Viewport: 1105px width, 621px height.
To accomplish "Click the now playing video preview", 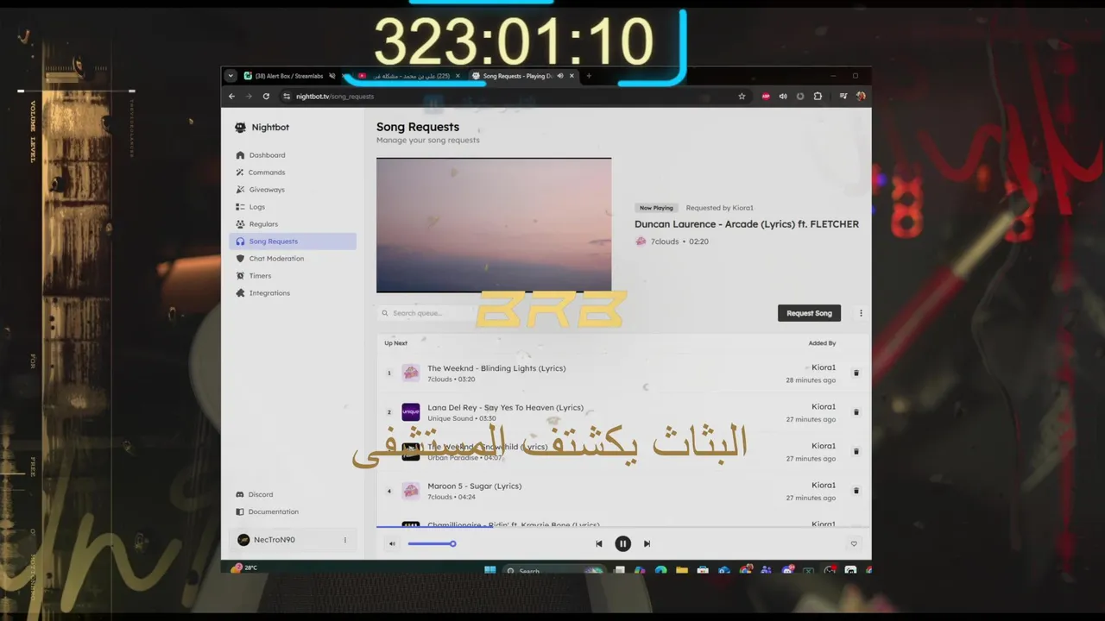I will (494, 225).
